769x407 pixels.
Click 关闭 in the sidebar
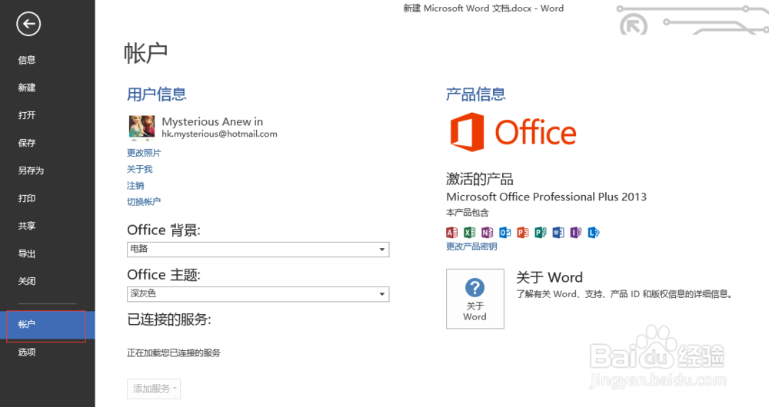pos(27,281)
